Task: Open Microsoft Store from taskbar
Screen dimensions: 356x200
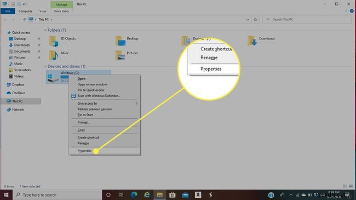Action: (x=173, y=195)
